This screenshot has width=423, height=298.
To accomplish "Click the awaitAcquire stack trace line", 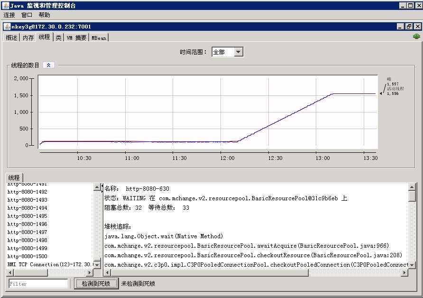I will click(x=247, y=246).
